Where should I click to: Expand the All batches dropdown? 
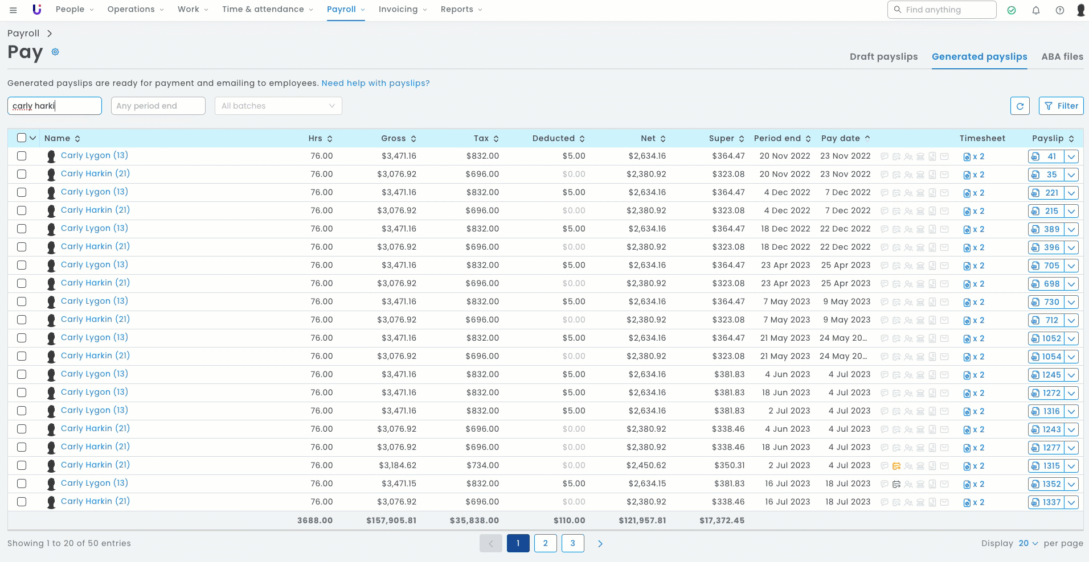pos(278,106)
